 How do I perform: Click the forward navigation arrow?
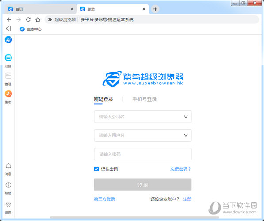[x=19, y=19]
